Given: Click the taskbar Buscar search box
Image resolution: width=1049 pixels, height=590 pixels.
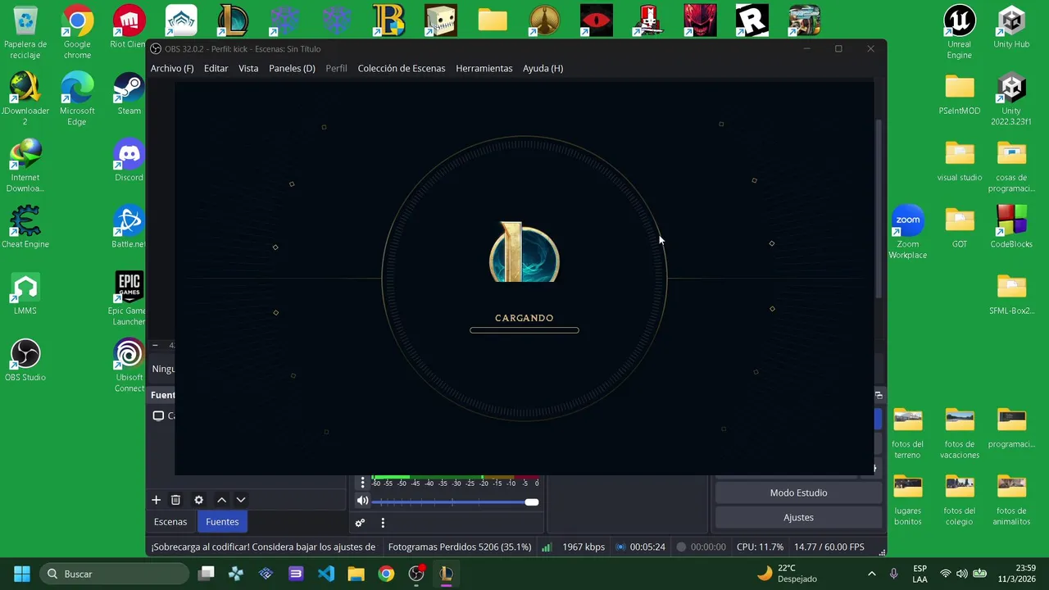Looking at the screenshot, I should coord(116,574).
